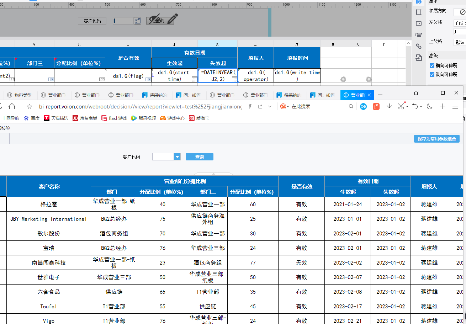
Task: Open 爱淘宝 bookmark
Action: click(199, 118)
